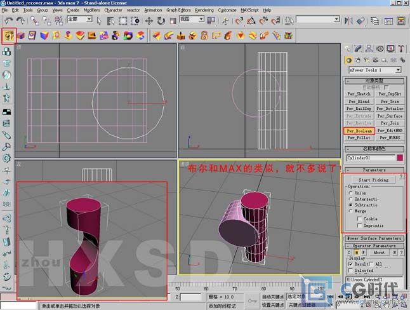Select the Intersection operation radio button
Viewport: 410px width, 310px height.
click(350, 199)
